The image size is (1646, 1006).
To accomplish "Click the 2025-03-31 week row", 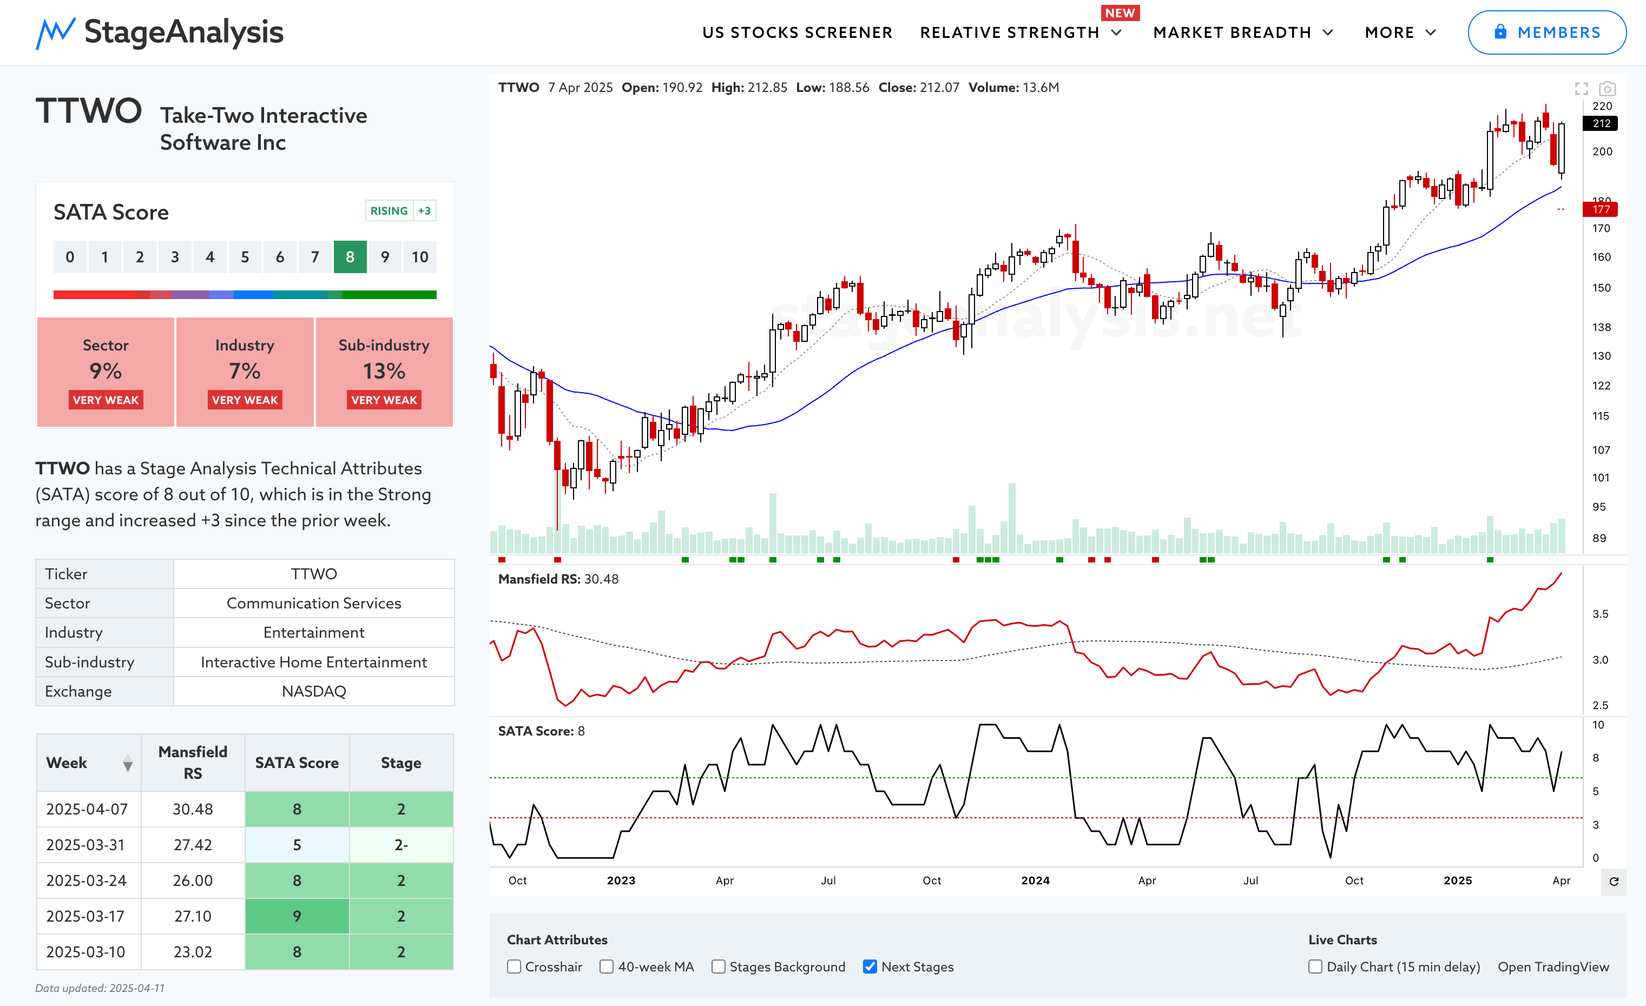I will click(245, 845).
